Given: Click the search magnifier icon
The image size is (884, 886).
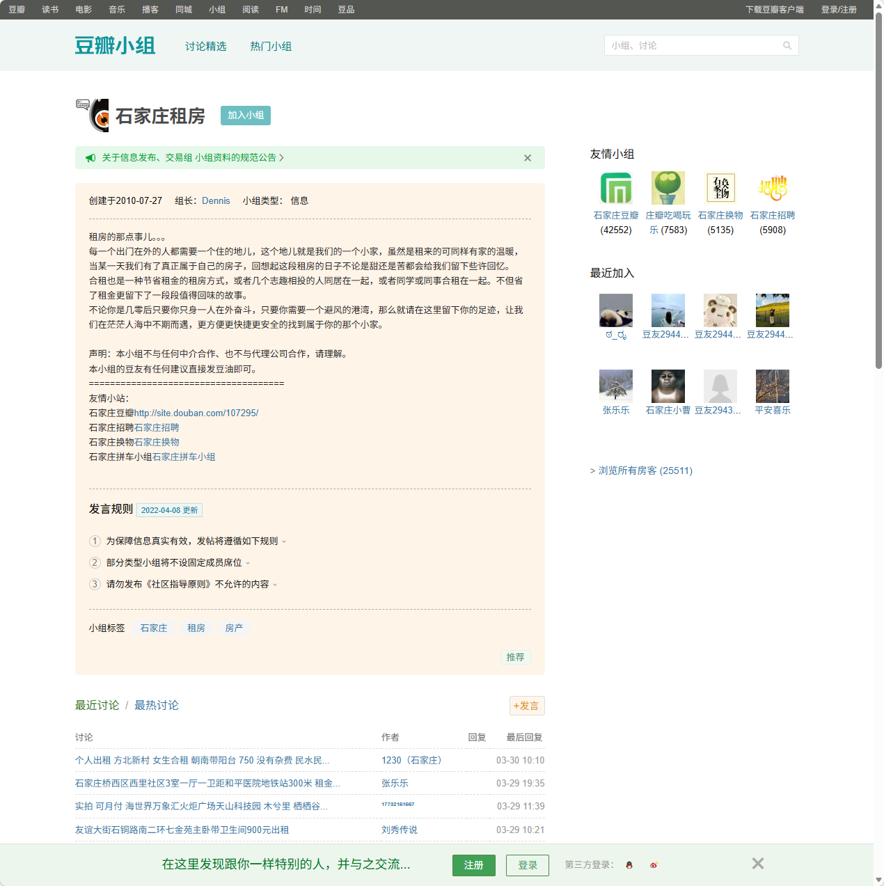Looking at the screenshot, I should (x=787, y=45).
